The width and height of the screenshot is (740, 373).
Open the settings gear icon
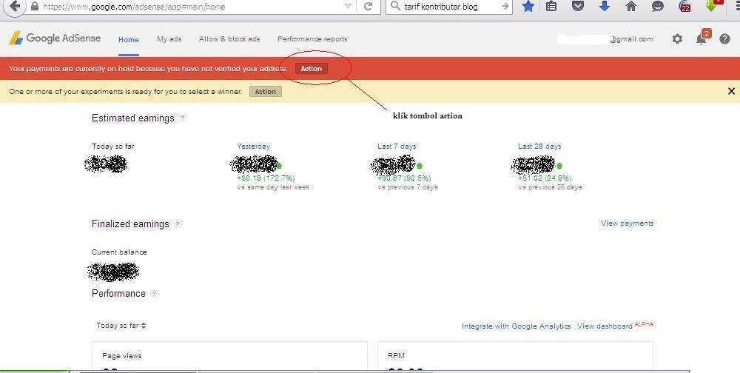(x=677, y=39)
